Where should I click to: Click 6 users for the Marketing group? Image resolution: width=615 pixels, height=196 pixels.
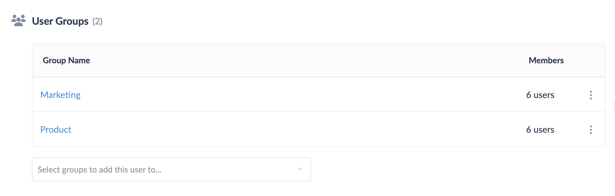click(540, 95)
